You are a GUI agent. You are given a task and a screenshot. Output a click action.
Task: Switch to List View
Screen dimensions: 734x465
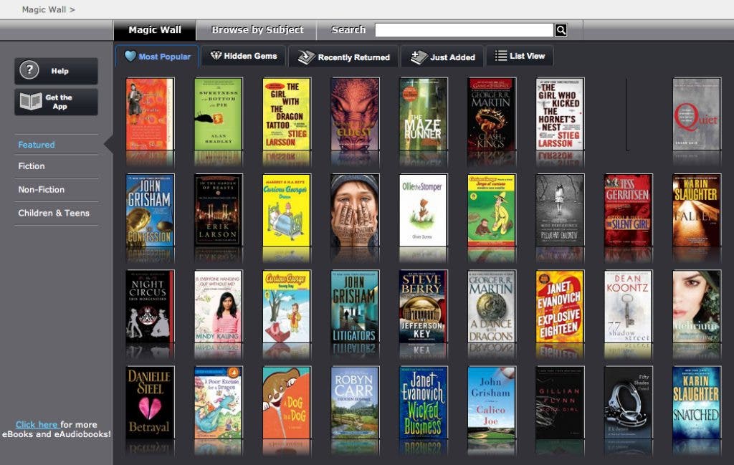[520, 56]
